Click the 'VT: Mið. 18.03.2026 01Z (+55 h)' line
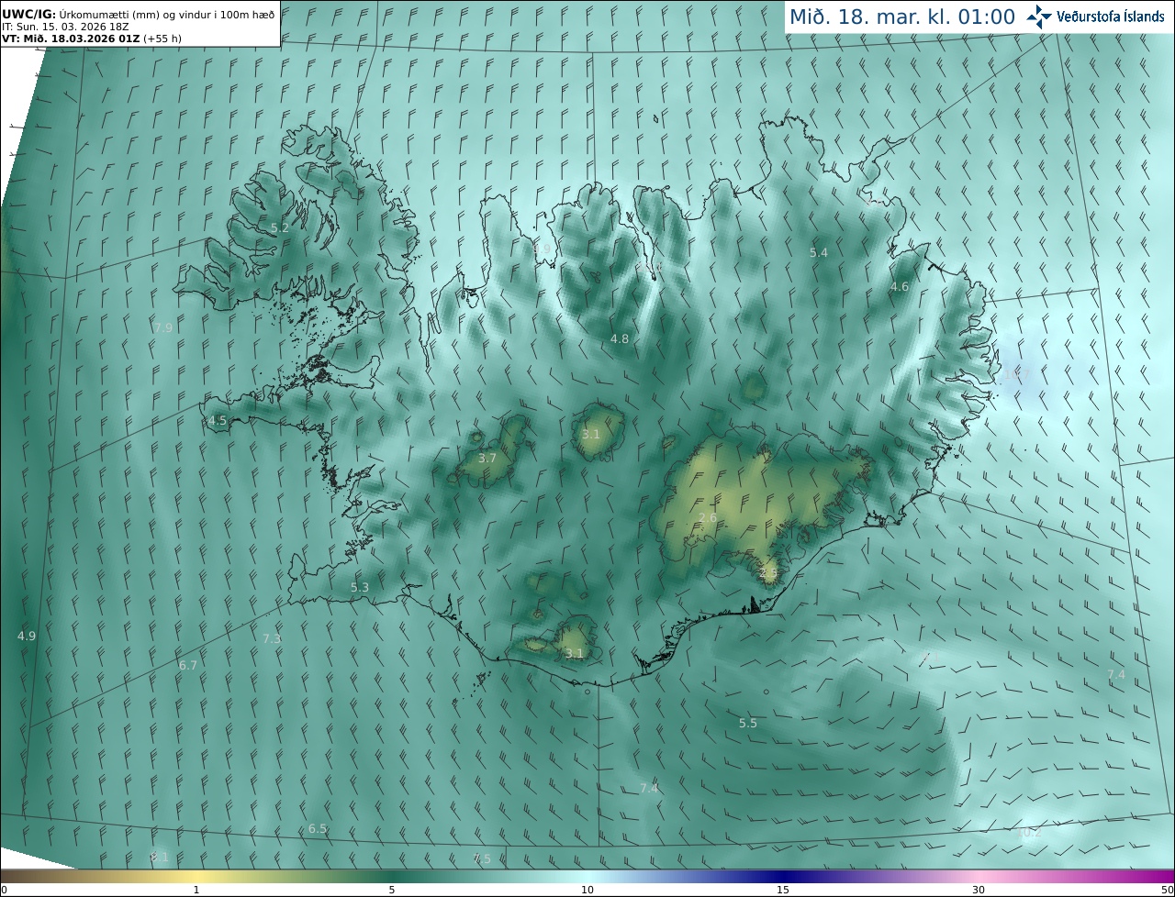This screenshot has width=1175, height=897. (91, 39)
